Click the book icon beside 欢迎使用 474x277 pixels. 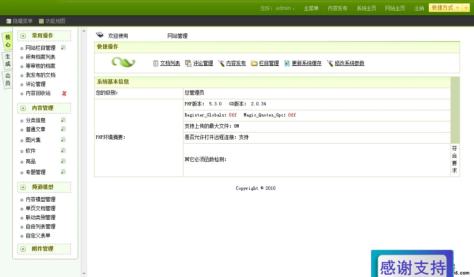[x=100, y=35]
